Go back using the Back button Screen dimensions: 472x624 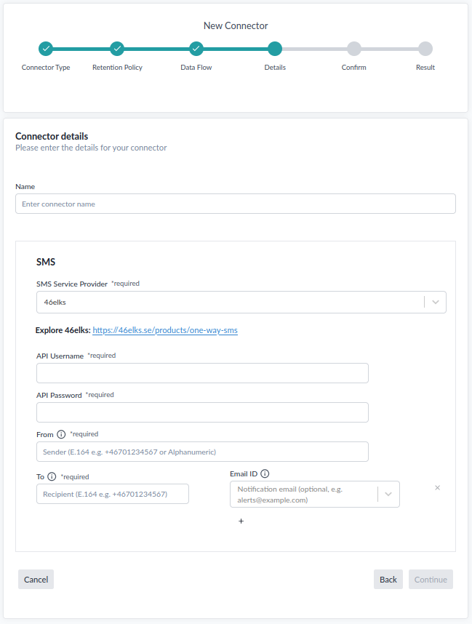(x=388, y=580)
